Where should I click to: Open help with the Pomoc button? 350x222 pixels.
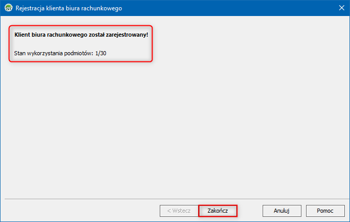325,211
